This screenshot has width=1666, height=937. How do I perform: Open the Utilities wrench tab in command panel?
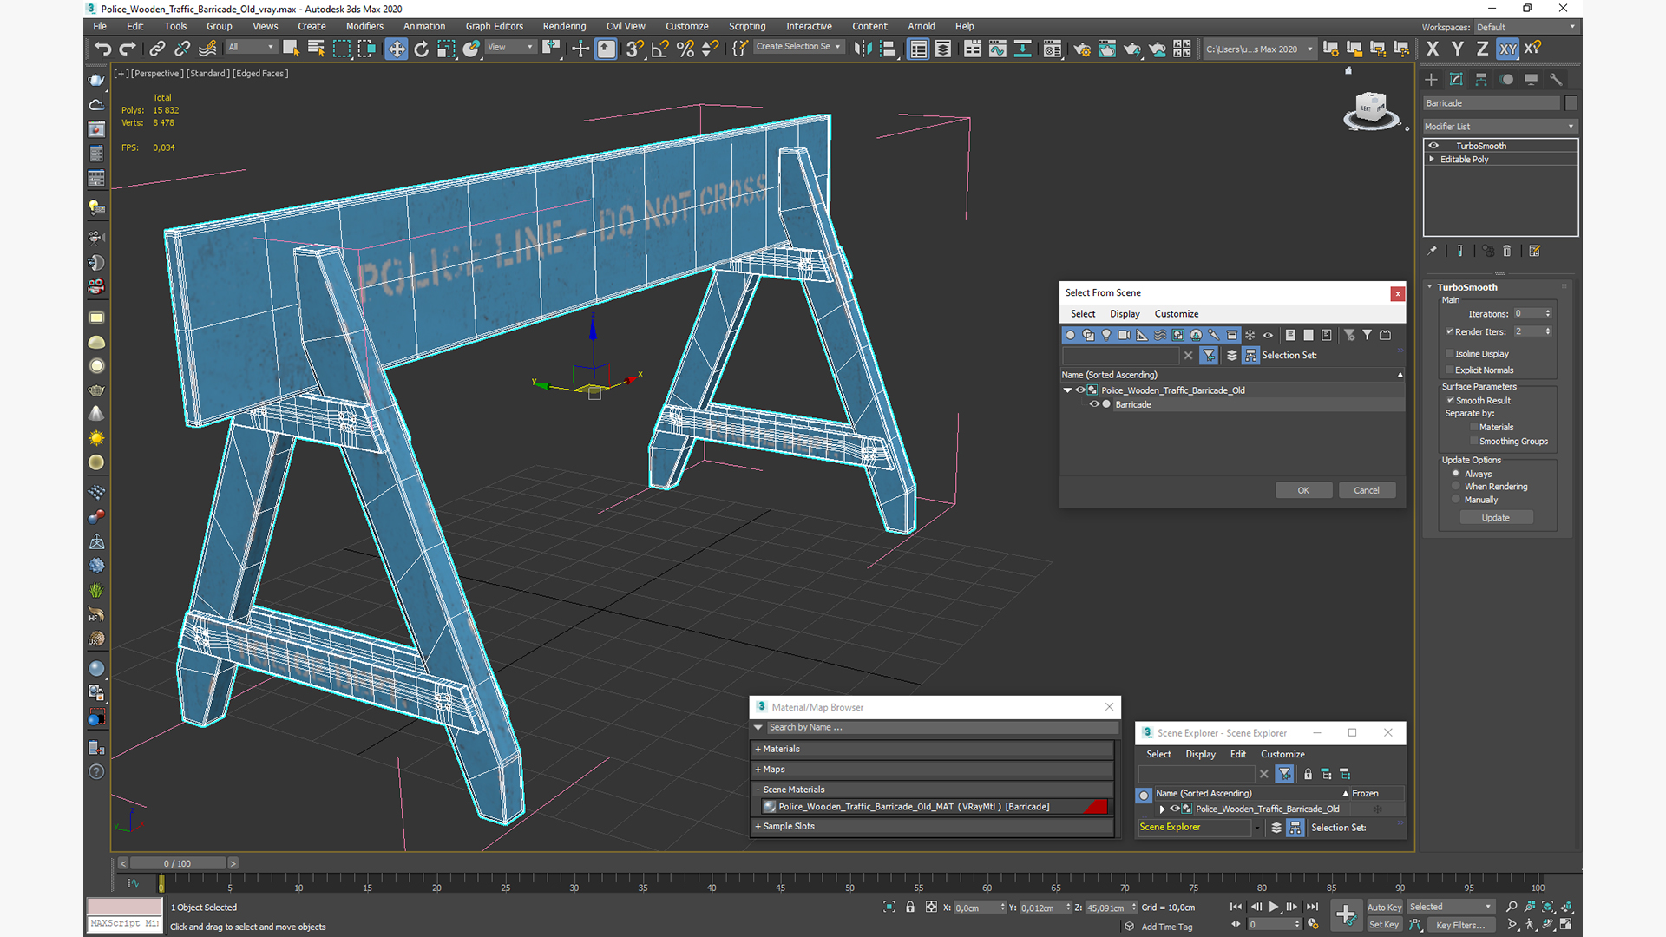tap(1556, 79)
